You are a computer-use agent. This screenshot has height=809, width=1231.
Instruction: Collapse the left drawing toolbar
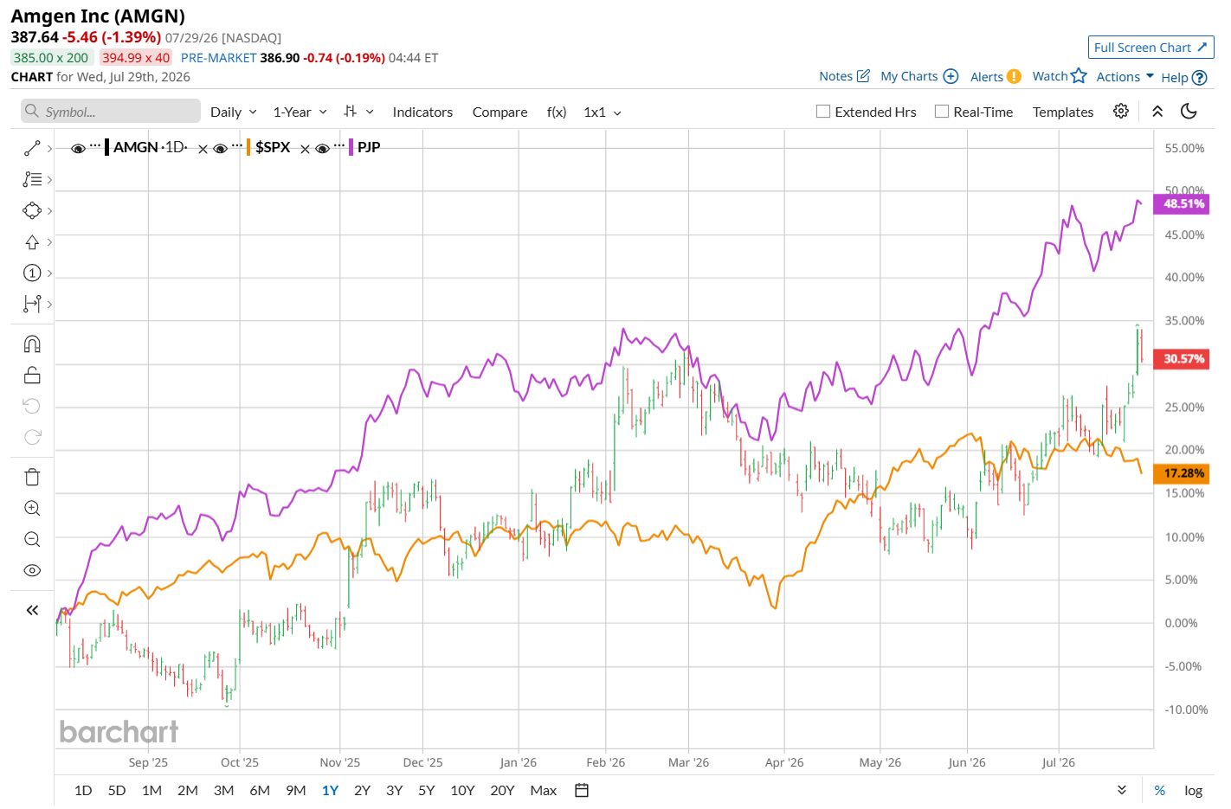click(x=32, y=610)
